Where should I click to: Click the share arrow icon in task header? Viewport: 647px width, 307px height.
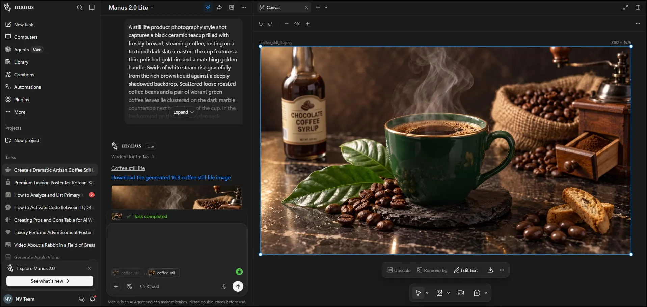(219, 7)
